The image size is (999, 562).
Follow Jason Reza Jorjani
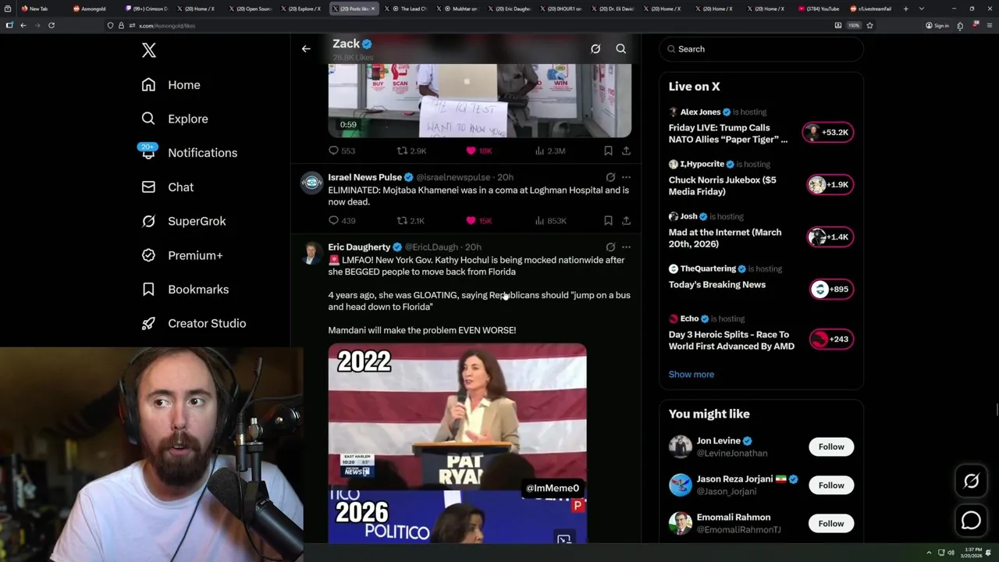click(831, 485)
